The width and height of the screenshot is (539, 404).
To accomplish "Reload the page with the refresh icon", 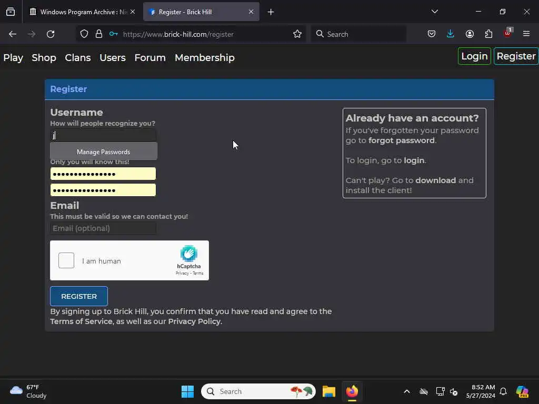I will tap(51, 34).
